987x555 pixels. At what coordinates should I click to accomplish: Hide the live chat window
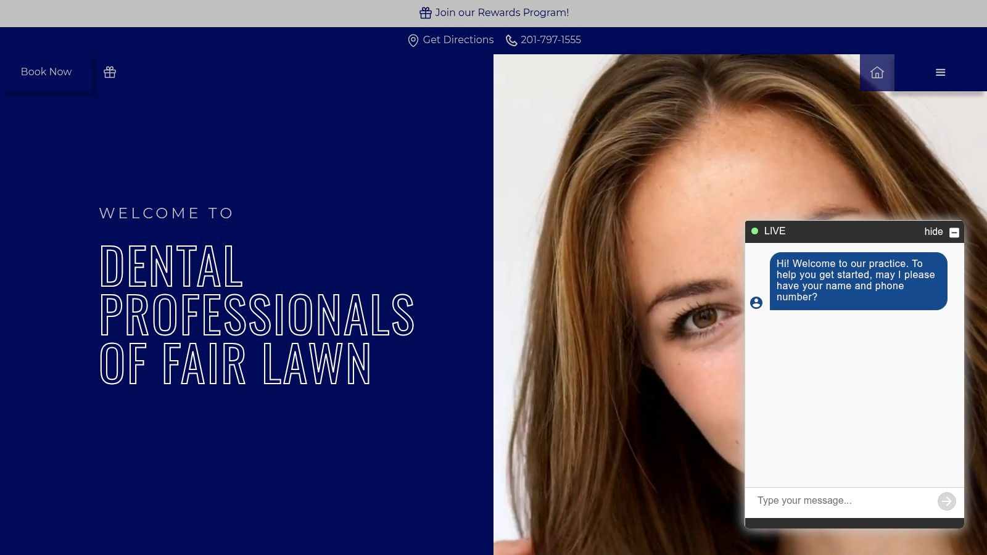click(933, 232)
